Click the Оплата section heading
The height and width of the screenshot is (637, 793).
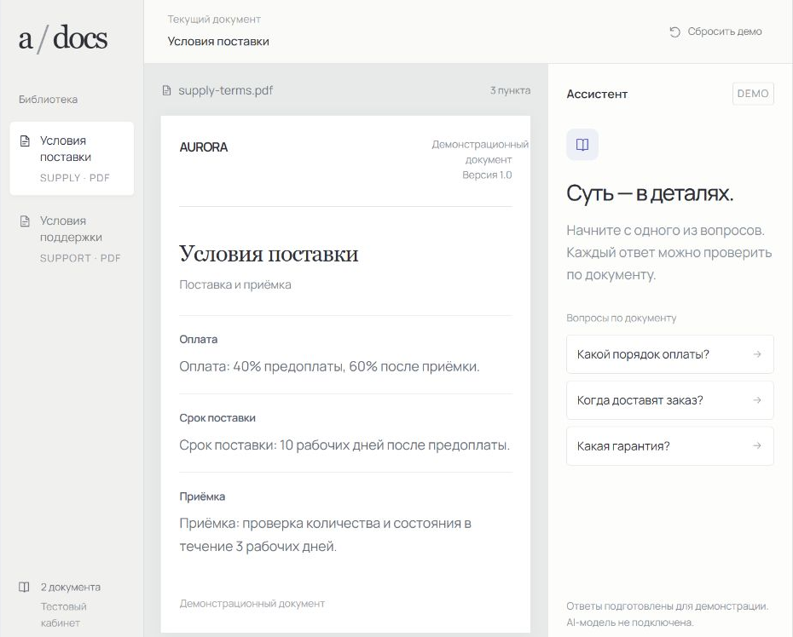(x=198, y=340)
